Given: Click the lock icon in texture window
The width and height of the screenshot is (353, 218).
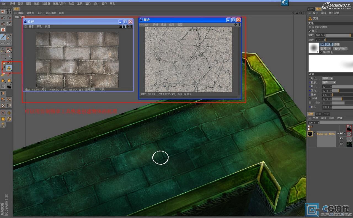Looking at the screenshot, I should pos(124,26).
